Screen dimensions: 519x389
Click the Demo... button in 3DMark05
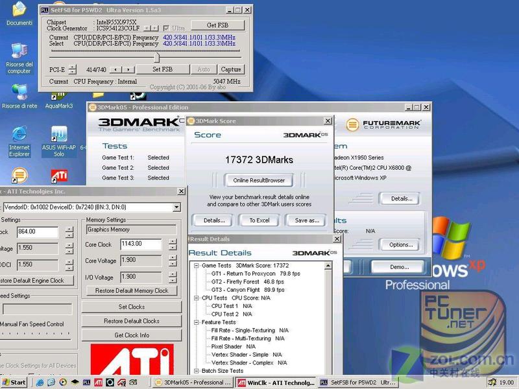[x=399, y=267]
